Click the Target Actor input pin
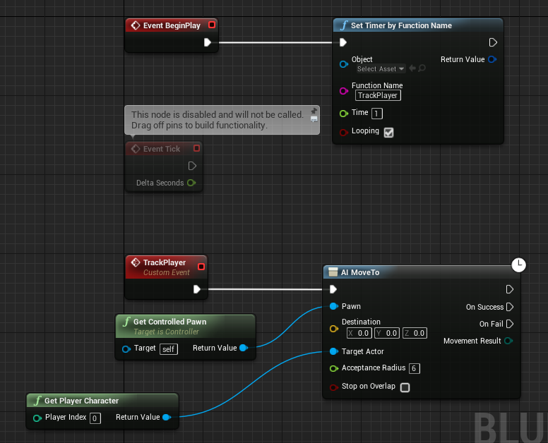 pos(334,351)
